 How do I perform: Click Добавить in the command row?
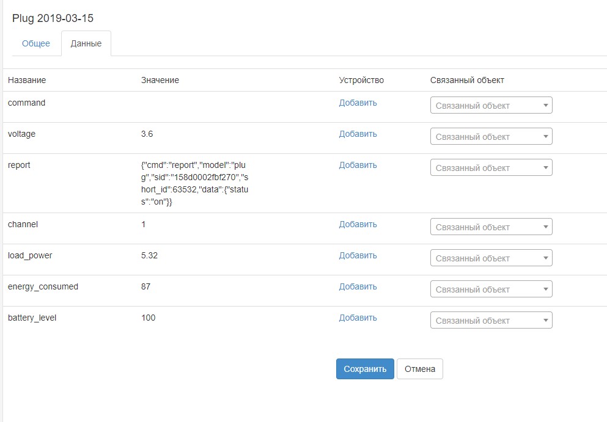[358, 103]
